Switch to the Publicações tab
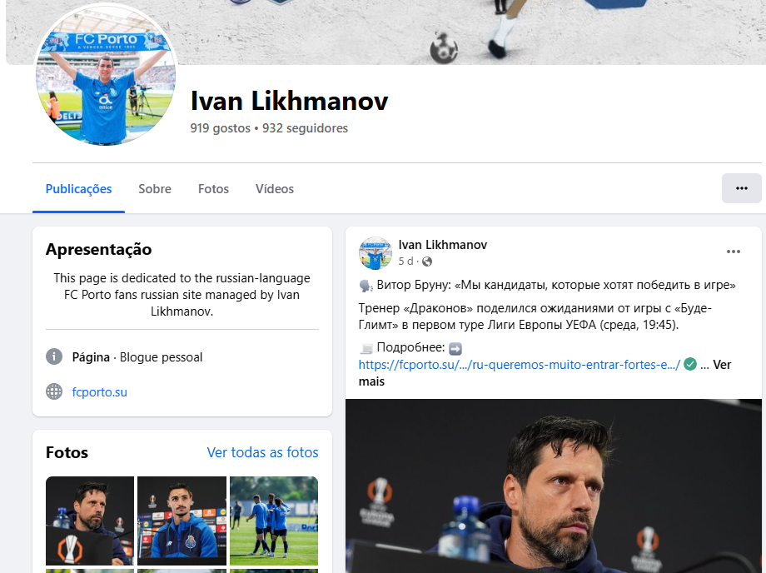 point(78,189)
